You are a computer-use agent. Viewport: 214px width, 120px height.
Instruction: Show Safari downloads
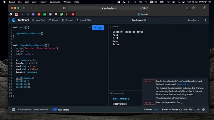click(x=188, y=8)
